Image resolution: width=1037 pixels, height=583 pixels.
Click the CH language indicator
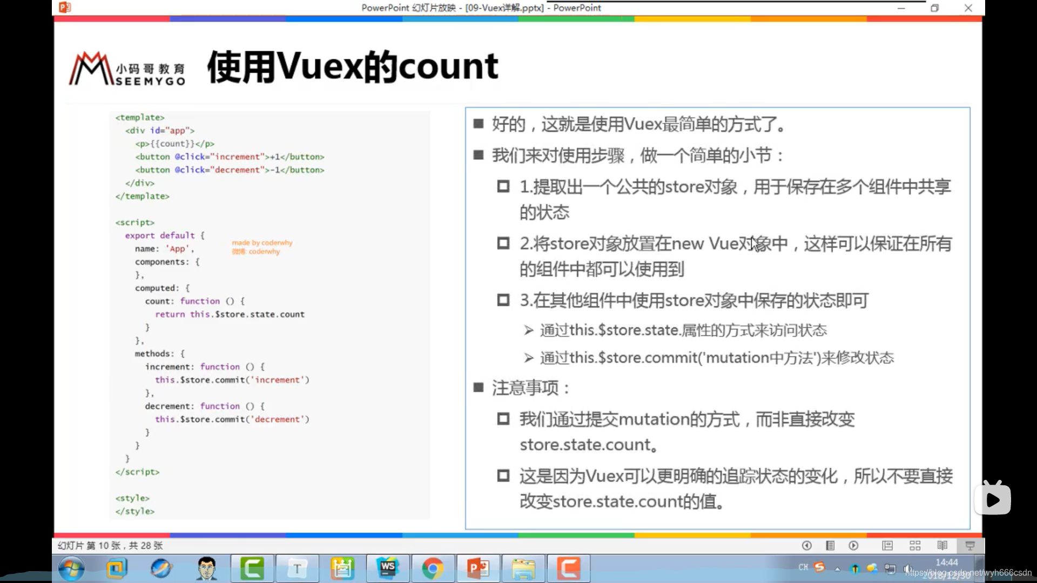[x=803, y=567]
